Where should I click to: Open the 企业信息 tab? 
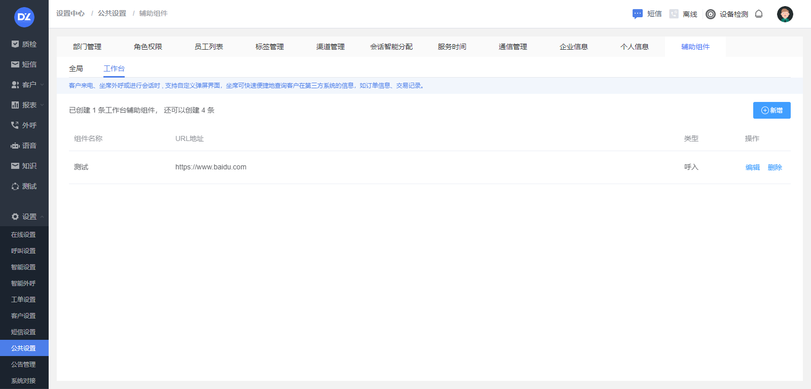point(574,47)
